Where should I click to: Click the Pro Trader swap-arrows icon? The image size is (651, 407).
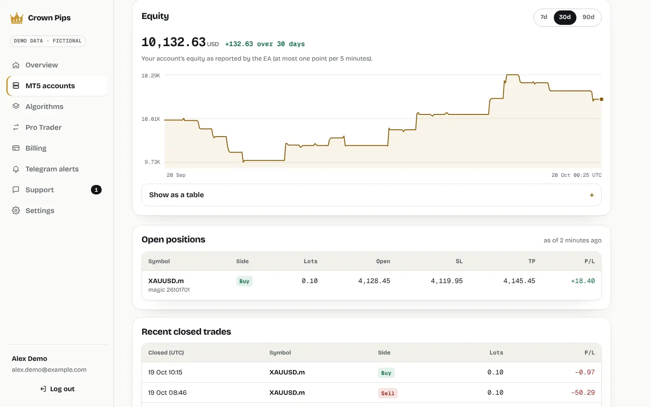(x=16, y=128)
